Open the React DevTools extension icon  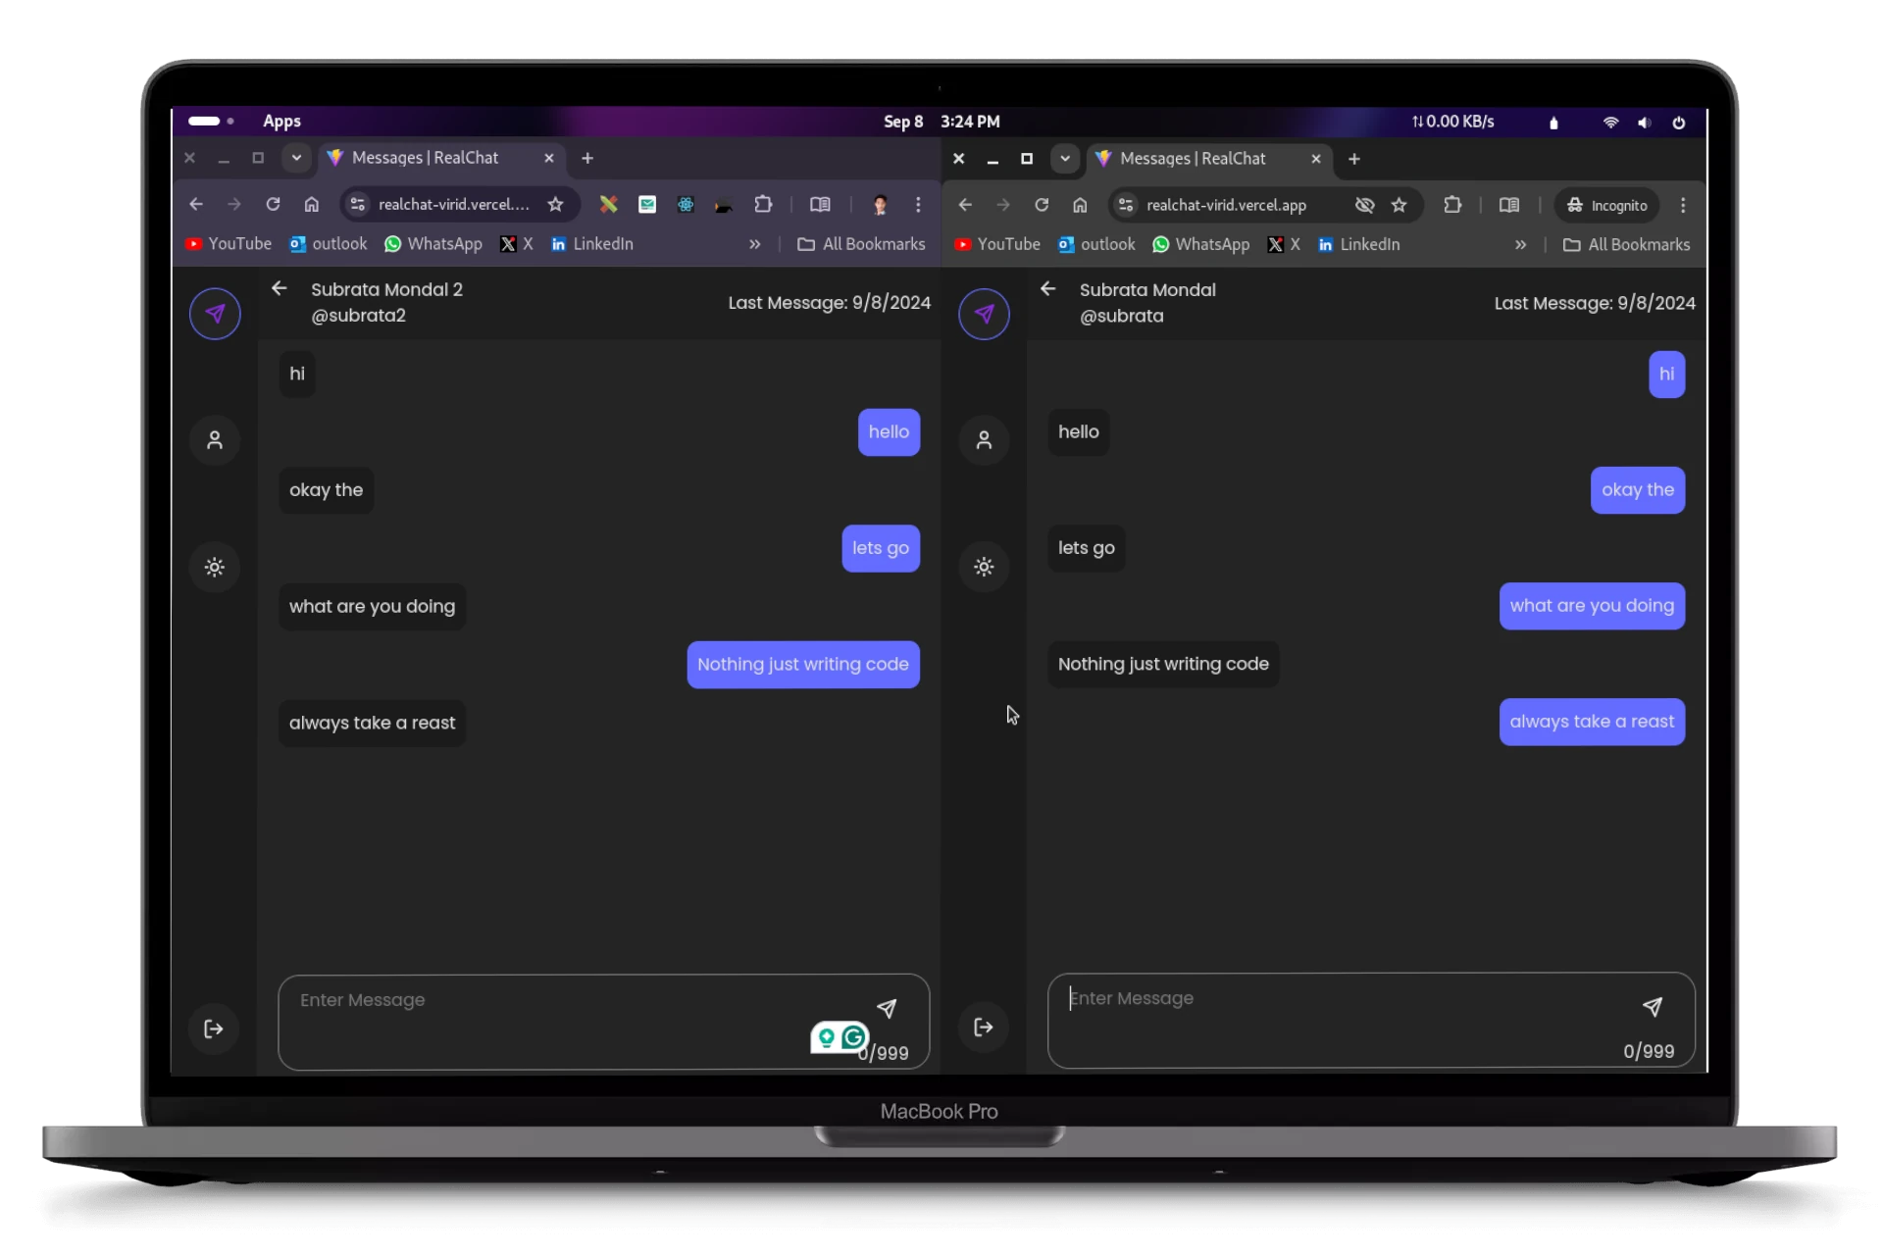(686, 205)
